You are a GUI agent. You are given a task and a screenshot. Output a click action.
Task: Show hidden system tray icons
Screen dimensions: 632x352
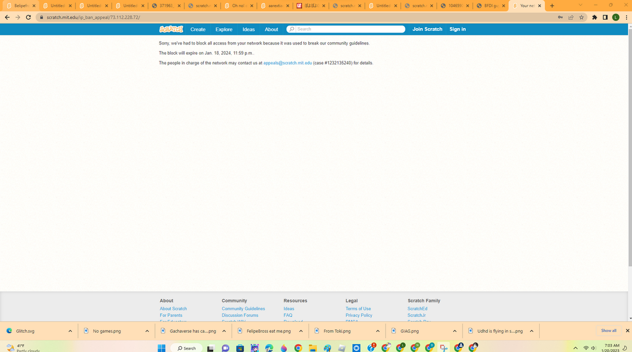(575, 348)
